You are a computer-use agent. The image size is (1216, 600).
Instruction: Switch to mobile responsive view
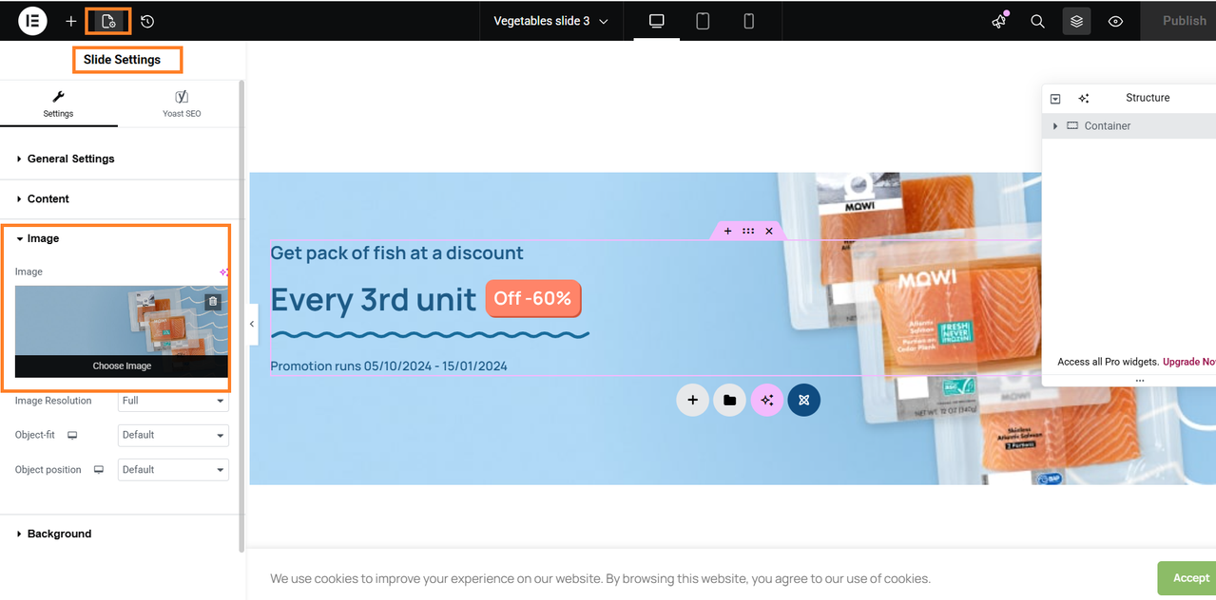point(748,21)
